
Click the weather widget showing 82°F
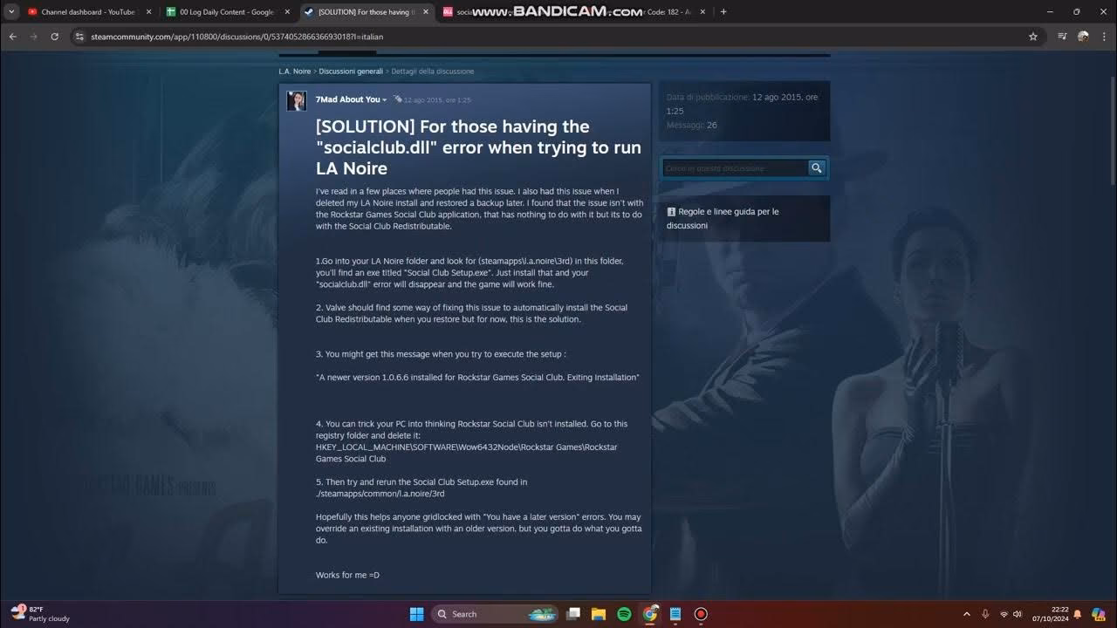40,614
